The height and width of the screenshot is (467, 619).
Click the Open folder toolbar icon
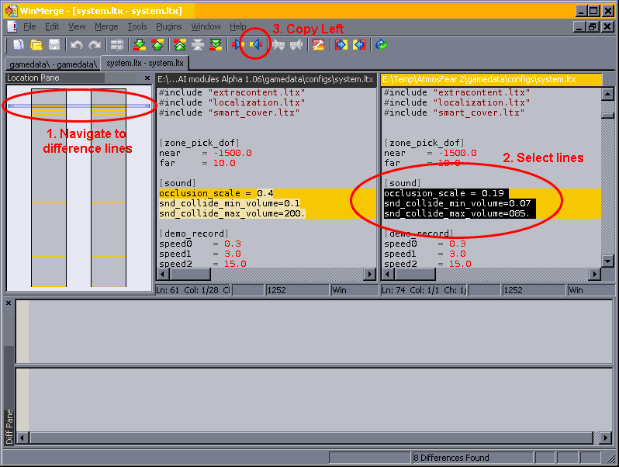tap(36, 45)
